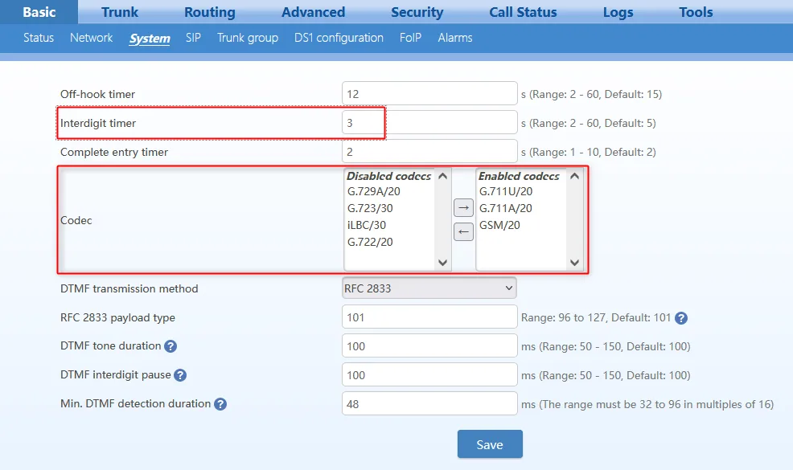Image resolution: width=793 pixels, height=470 pixels.
Task: Switch to the Tools tab
Action: (x=696, y=12)
